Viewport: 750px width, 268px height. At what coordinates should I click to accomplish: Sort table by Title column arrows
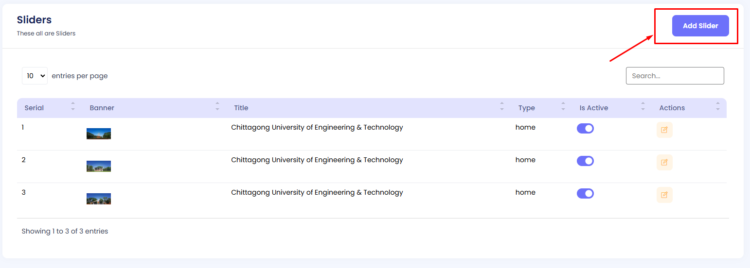[502, 106]
